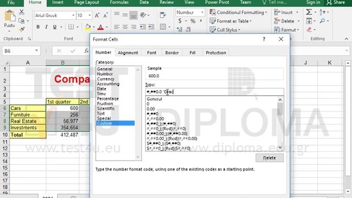Image resolution: width=352 pixels, height=198 pixels.
Task: Expand Cell Styles menu
Action: (x=225, y=30)
